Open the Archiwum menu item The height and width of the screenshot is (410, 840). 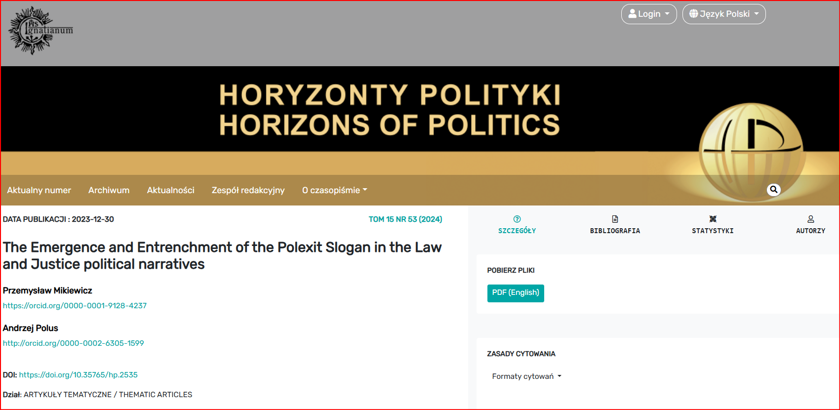pos(109,190)
